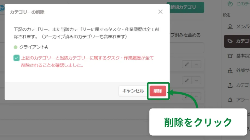Viewport: 250px width, 140px height.
Task: Click the green color dot beside クライアントA
Action: coord(15,47)
